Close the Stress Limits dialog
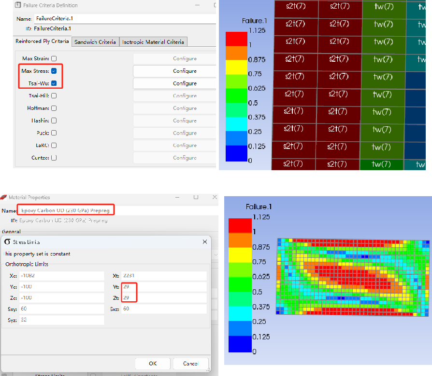 pos(205,242)
